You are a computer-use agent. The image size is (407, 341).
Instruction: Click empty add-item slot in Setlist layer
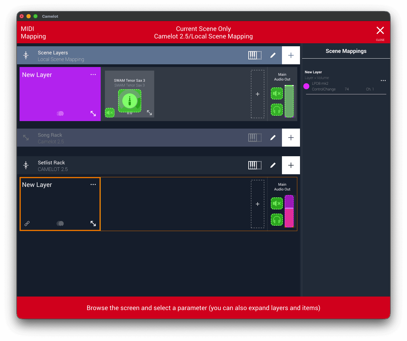[258, 204]
